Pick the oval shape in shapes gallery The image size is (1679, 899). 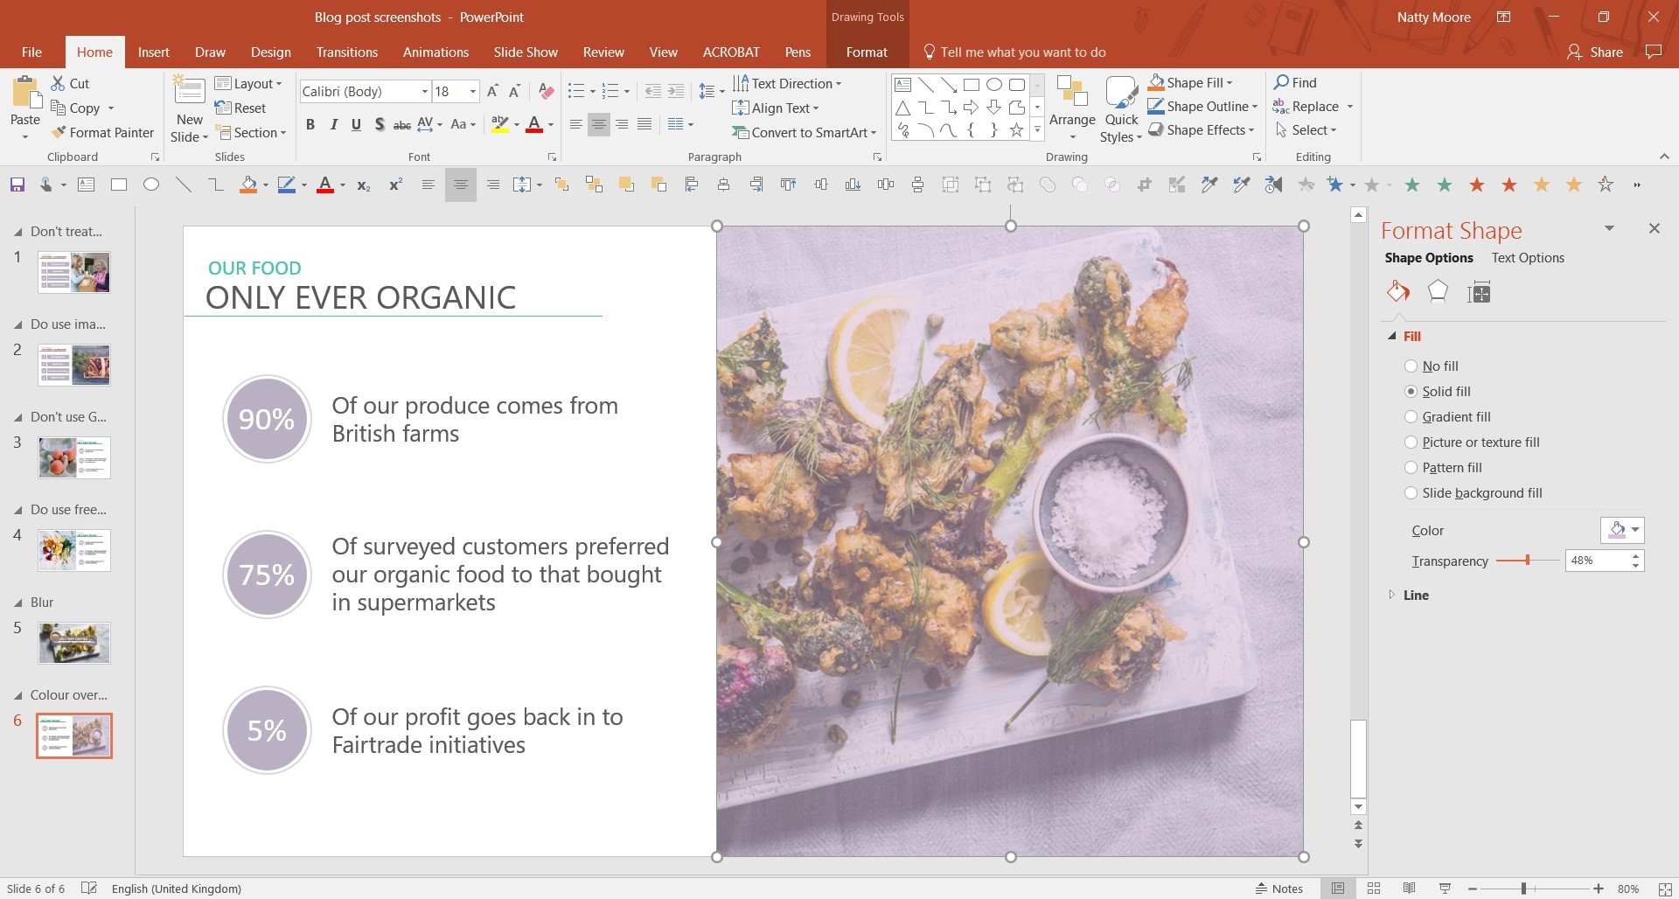(x=994, y=85)
